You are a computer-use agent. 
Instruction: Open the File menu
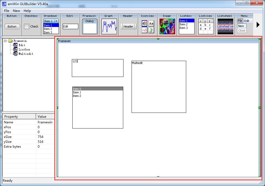(x=6, y=11)
